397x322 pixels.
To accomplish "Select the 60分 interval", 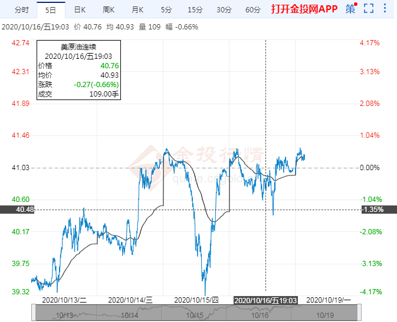I will tap(252, 9).
